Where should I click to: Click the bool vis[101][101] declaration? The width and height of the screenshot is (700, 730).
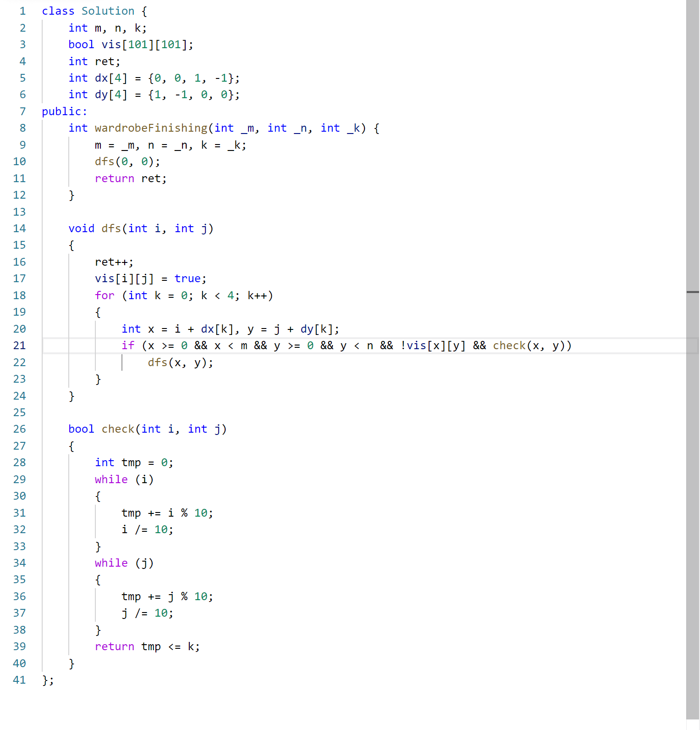[131, 45]
